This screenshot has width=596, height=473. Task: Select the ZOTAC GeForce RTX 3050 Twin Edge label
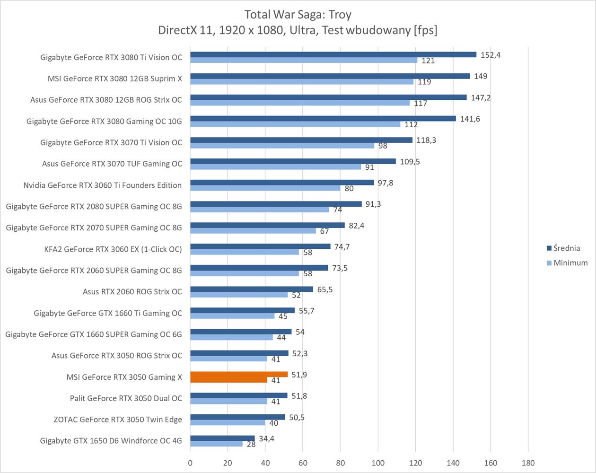(118, 420)
